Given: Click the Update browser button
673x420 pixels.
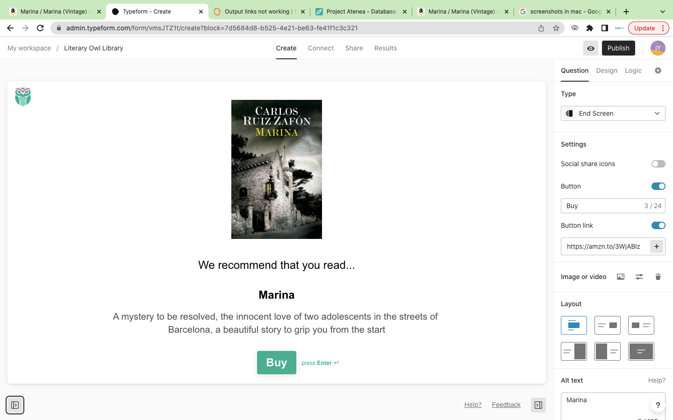Looking at the screenshot, I should tap(644, 28).
